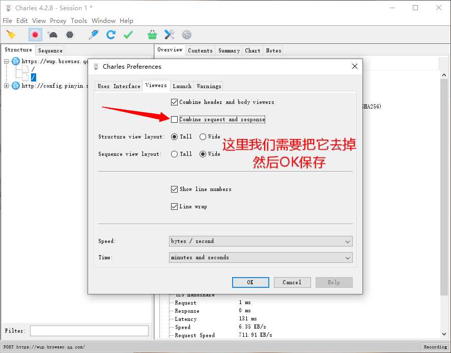The image size is (451, 353).
Task: Open the View menu
Action: click(x=39, y=21)
